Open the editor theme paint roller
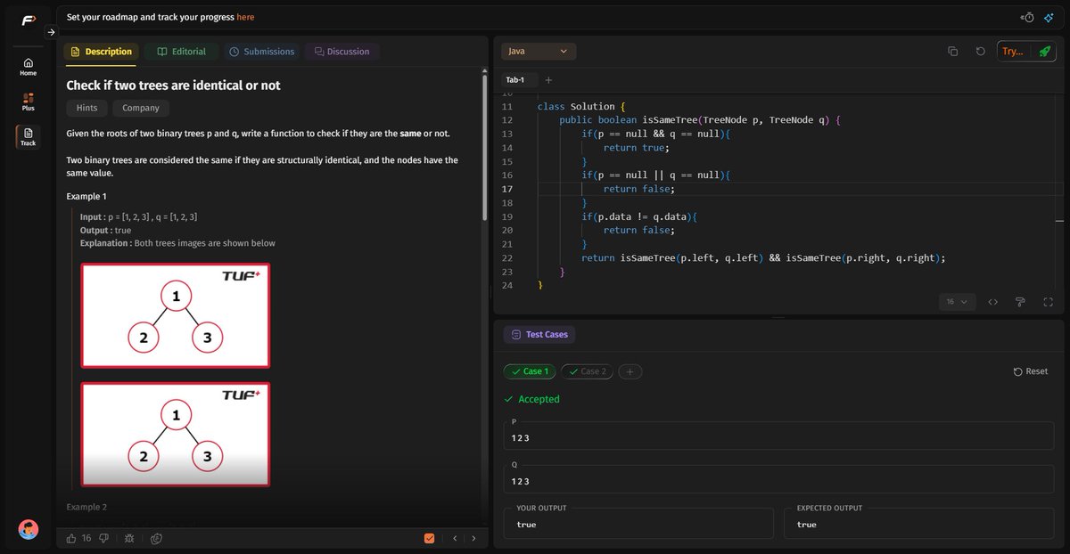This screenshot has height=554, width=1070. pos(1020,302)
